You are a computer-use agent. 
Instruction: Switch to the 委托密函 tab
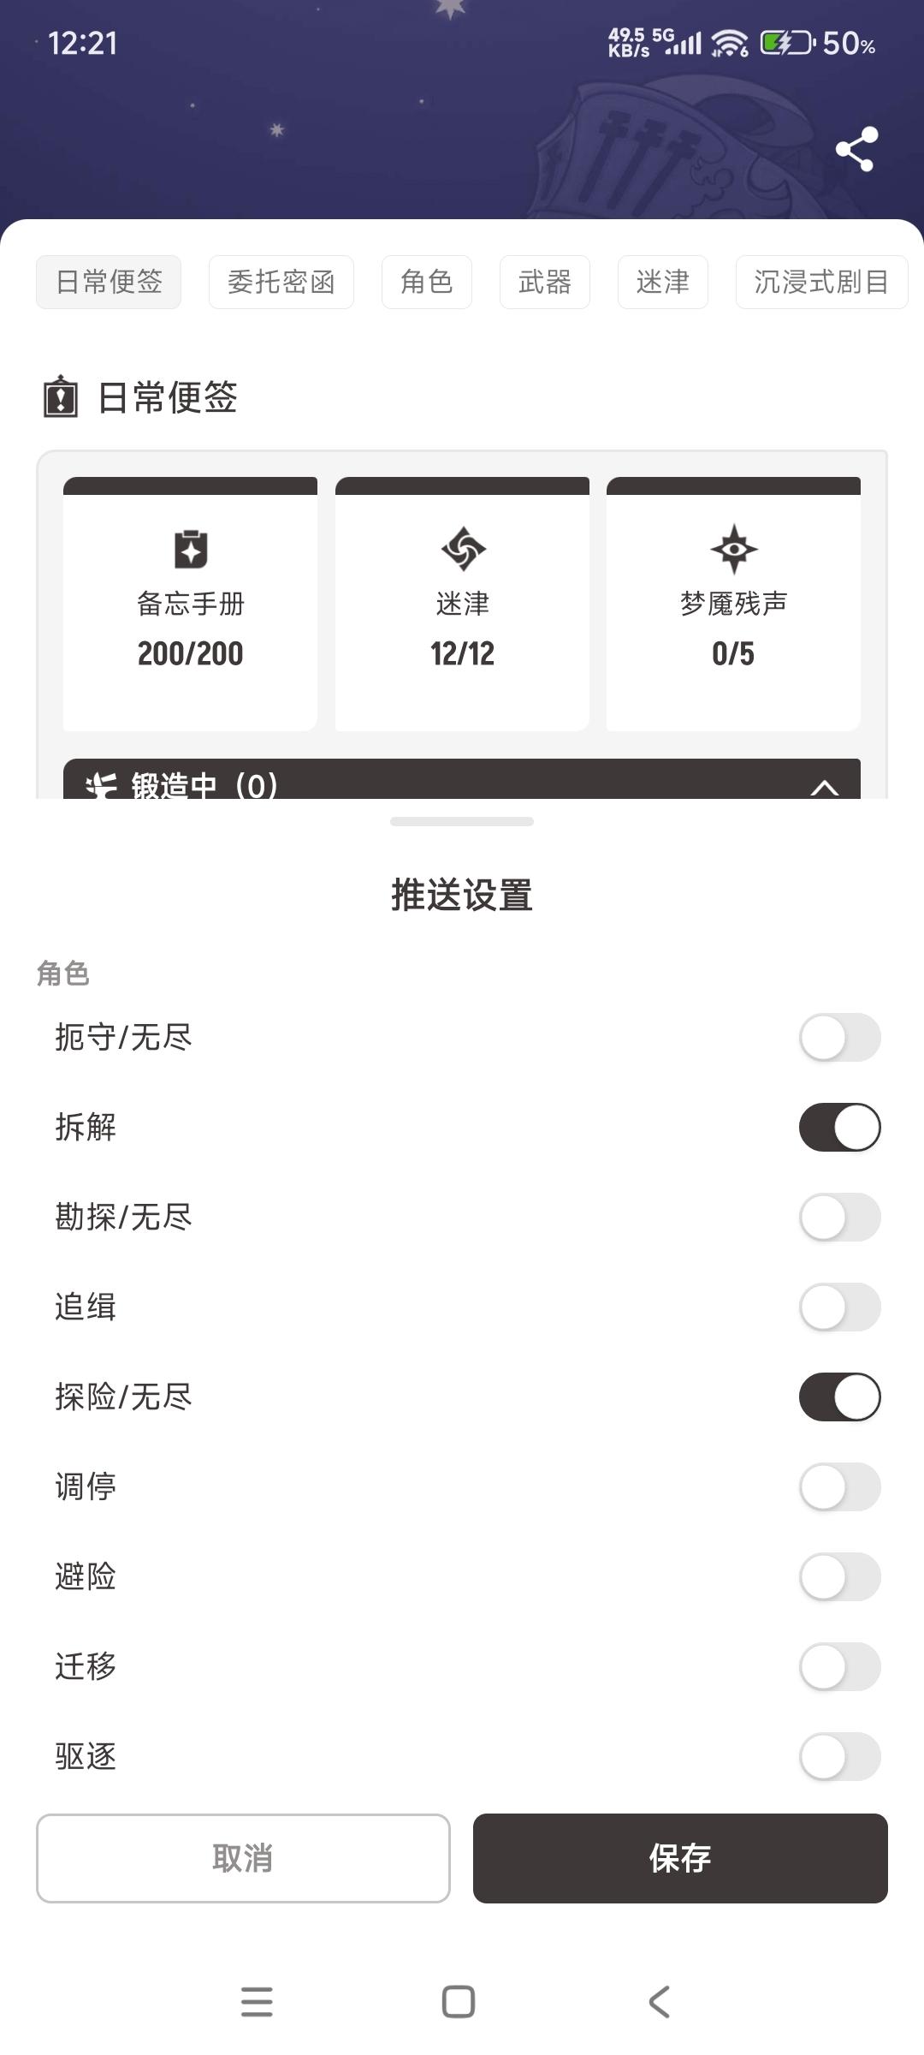(x=281, y=282)
